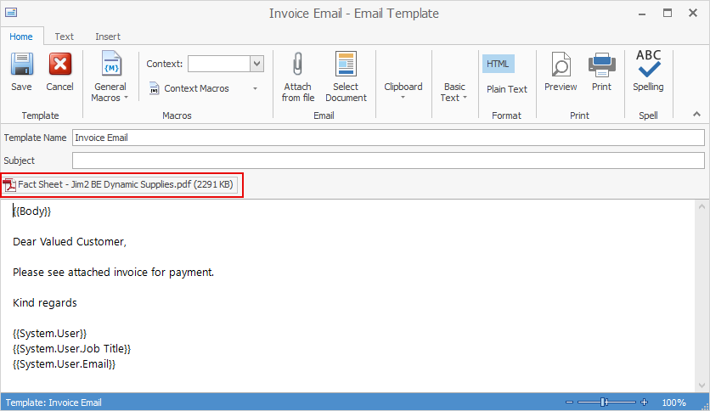Click the body scrollbar down arrow
The width and height of the screenshot is (710, 411).
tap(702, 386)
